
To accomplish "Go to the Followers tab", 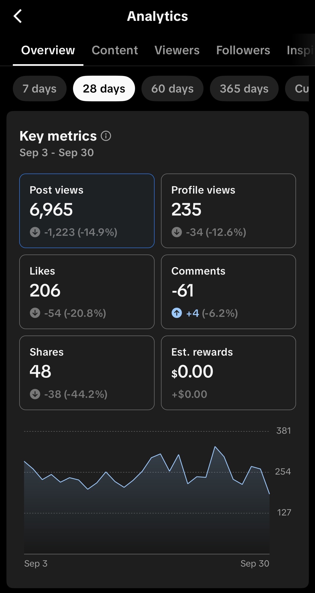I will click(243, 50).
